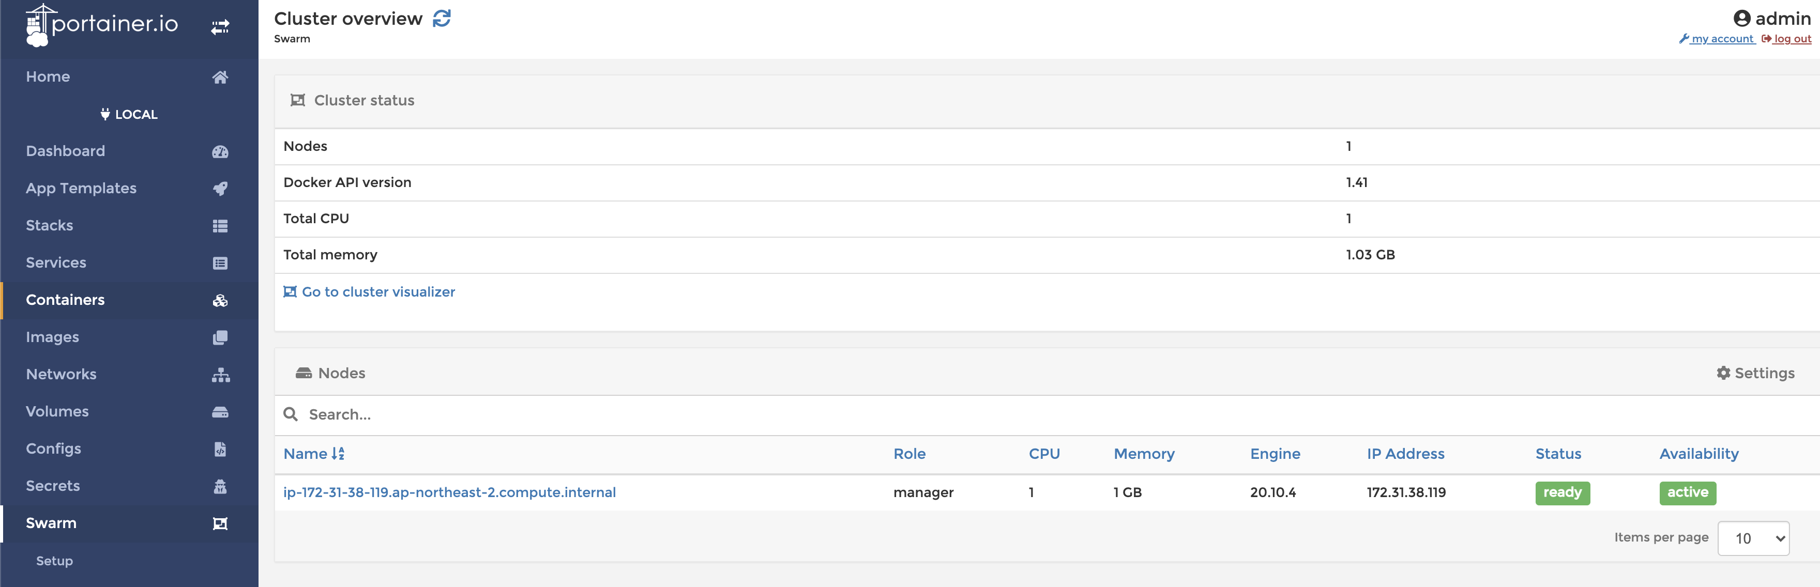Viewport: 1820px width, 587px height.
Task: Click the Images clone icon
Action: (220, 337)
